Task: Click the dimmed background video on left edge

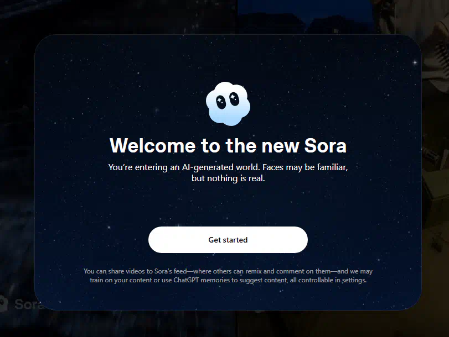Action: click(17, 171)
